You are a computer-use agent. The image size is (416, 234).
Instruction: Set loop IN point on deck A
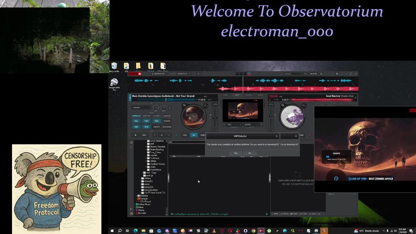click(136, 135)
